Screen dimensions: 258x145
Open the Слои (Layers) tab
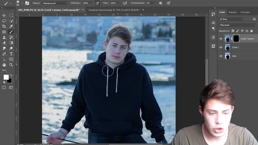click(x=222, y=12)
